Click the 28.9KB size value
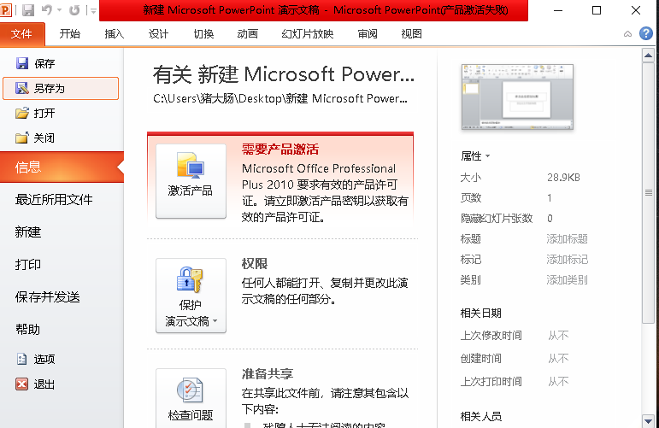This screenshot has width=659, height=428. click(563, 177)
